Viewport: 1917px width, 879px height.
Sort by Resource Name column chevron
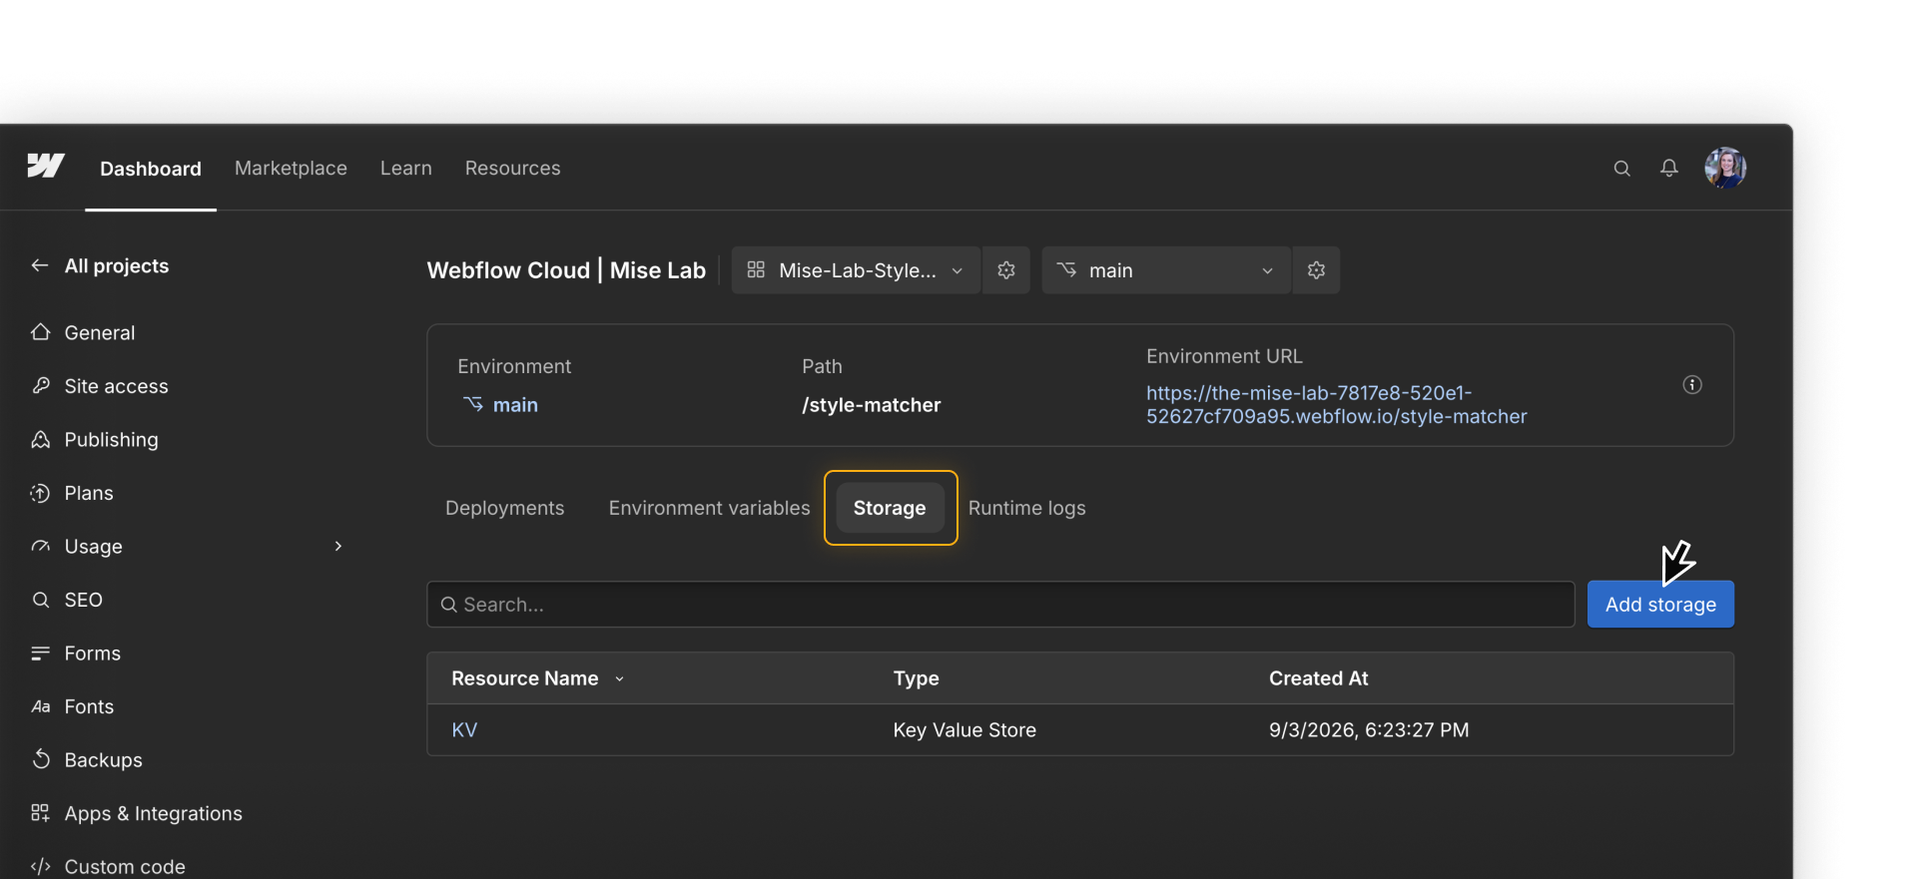click(619, 678)
